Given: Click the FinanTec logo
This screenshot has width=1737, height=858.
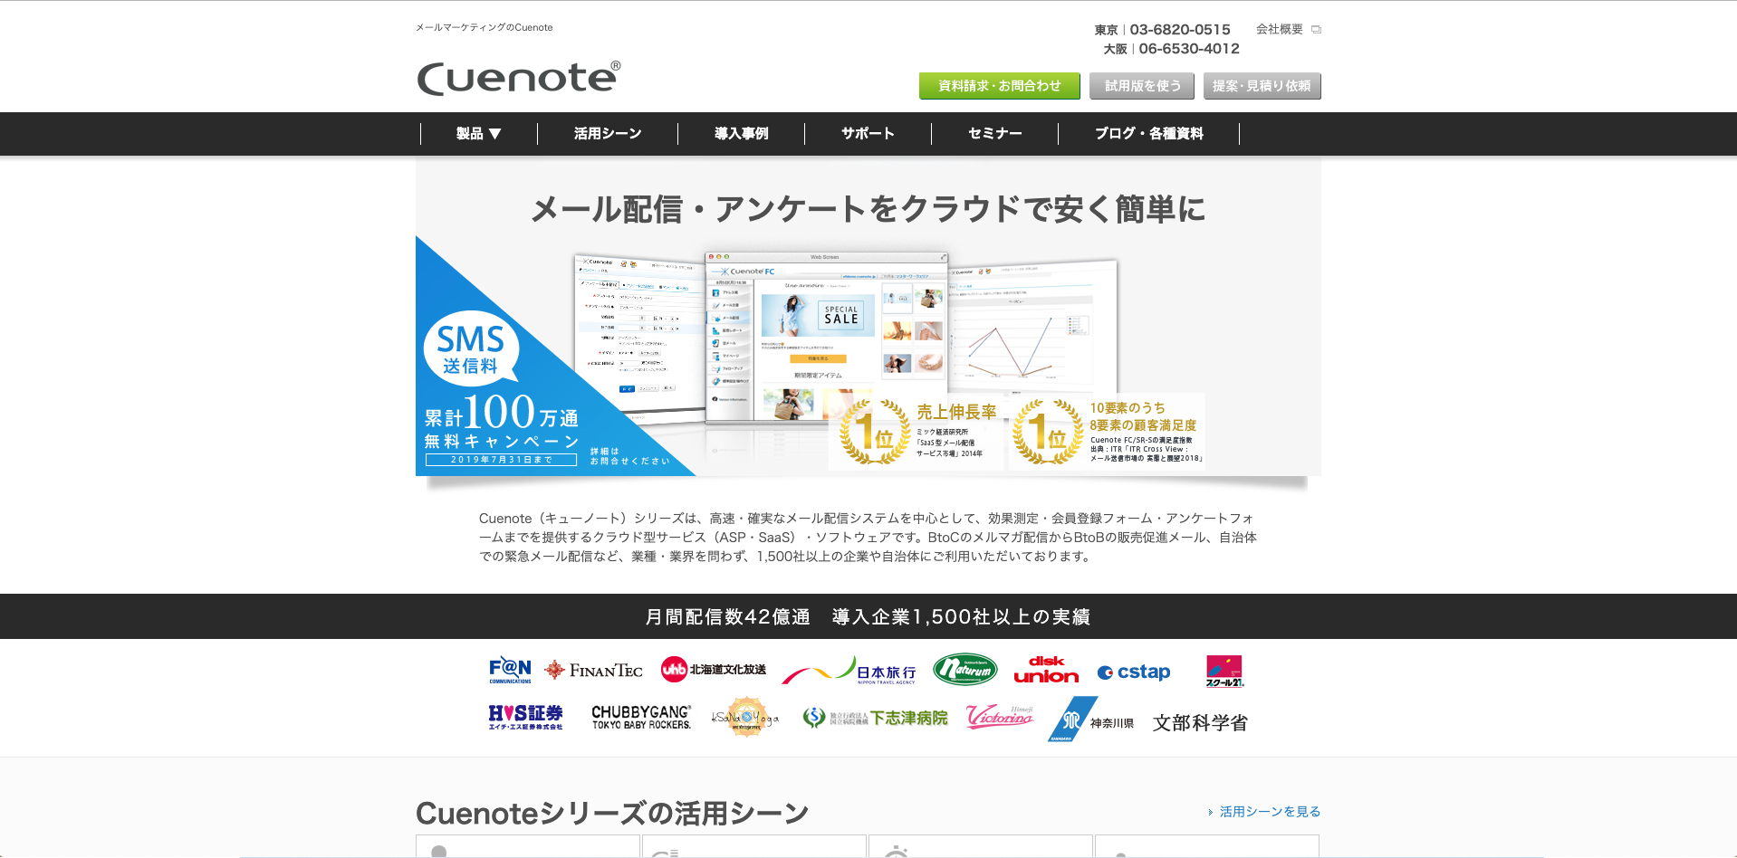Looking at the screenshot, I should (x=593, y=670).
